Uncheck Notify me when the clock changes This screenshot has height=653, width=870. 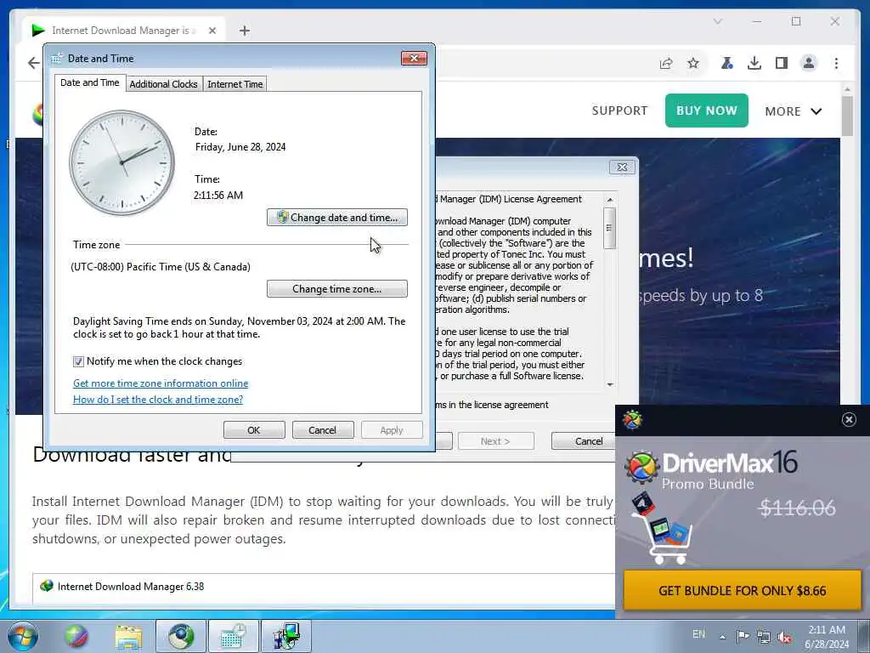click(x=78, y=361)
